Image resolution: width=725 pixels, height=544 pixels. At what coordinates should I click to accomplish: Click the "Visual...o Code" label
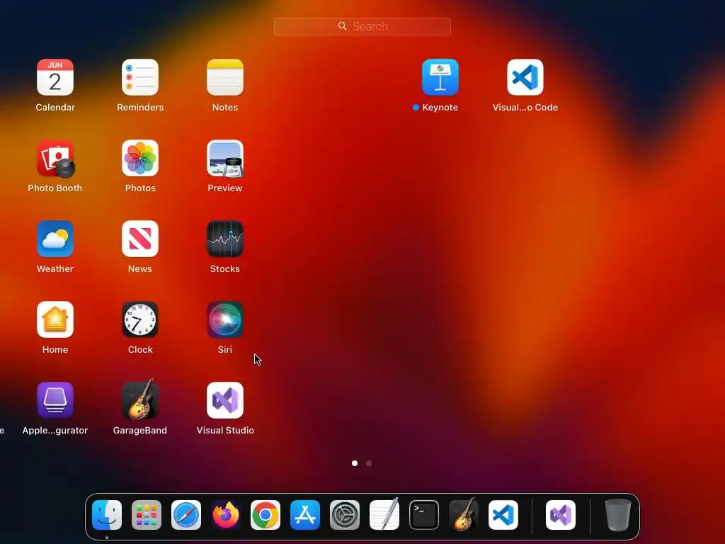(525, 108)
